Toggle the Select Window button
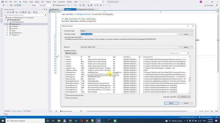Viewport: 220px width, 123px height. [x=71, y=53]
